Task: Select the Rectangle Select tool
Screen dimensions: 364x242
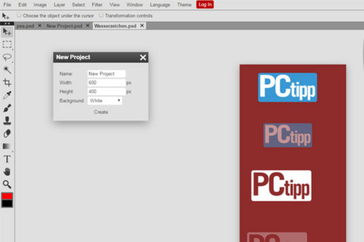Action: point(7,44)
